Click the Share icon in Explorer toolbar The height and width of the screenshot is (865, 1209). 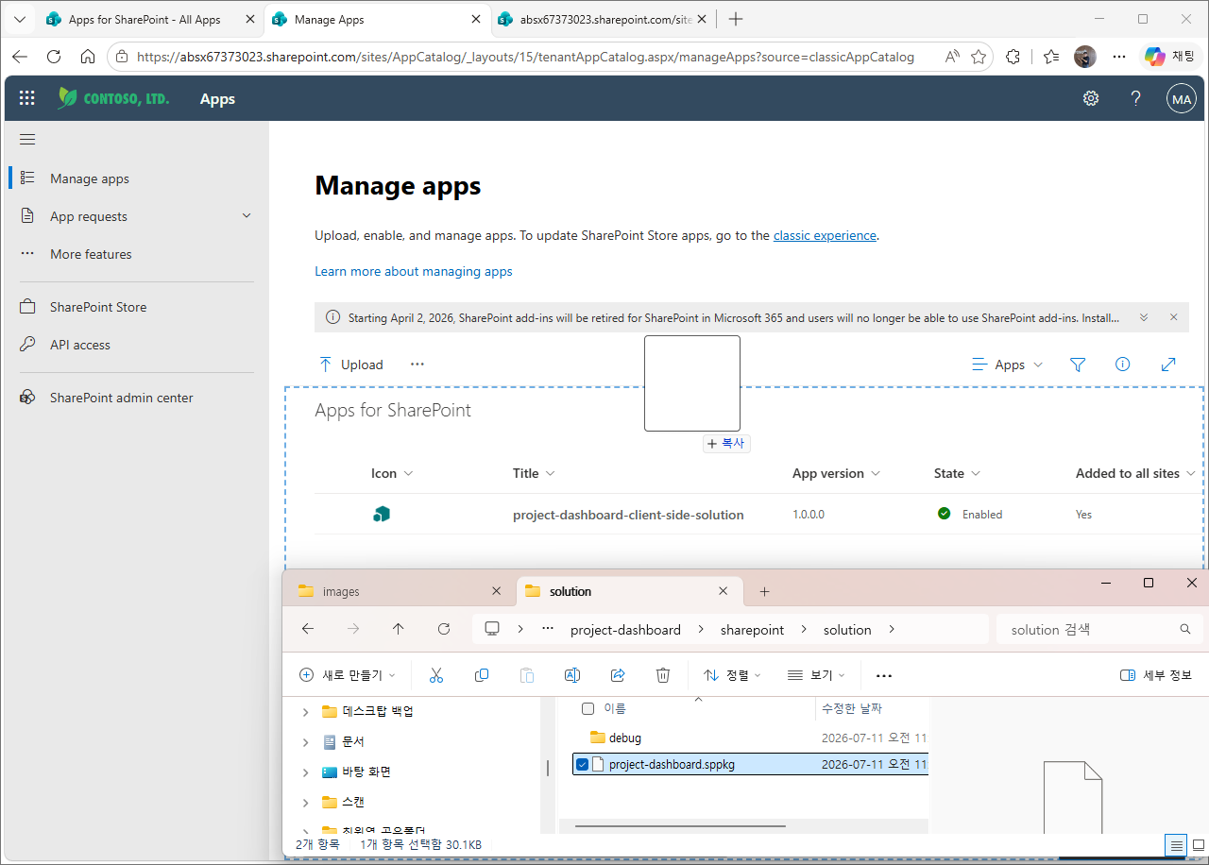click(618, 675)
